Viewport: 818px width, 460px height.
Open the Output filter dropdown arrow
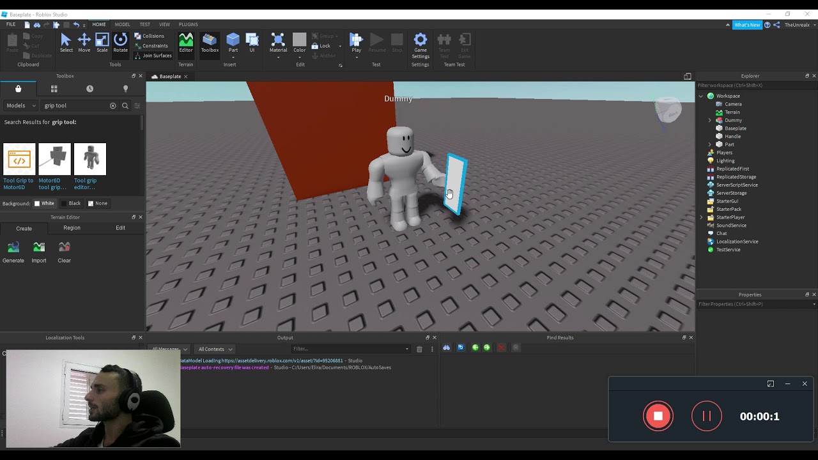pos(407,349)
